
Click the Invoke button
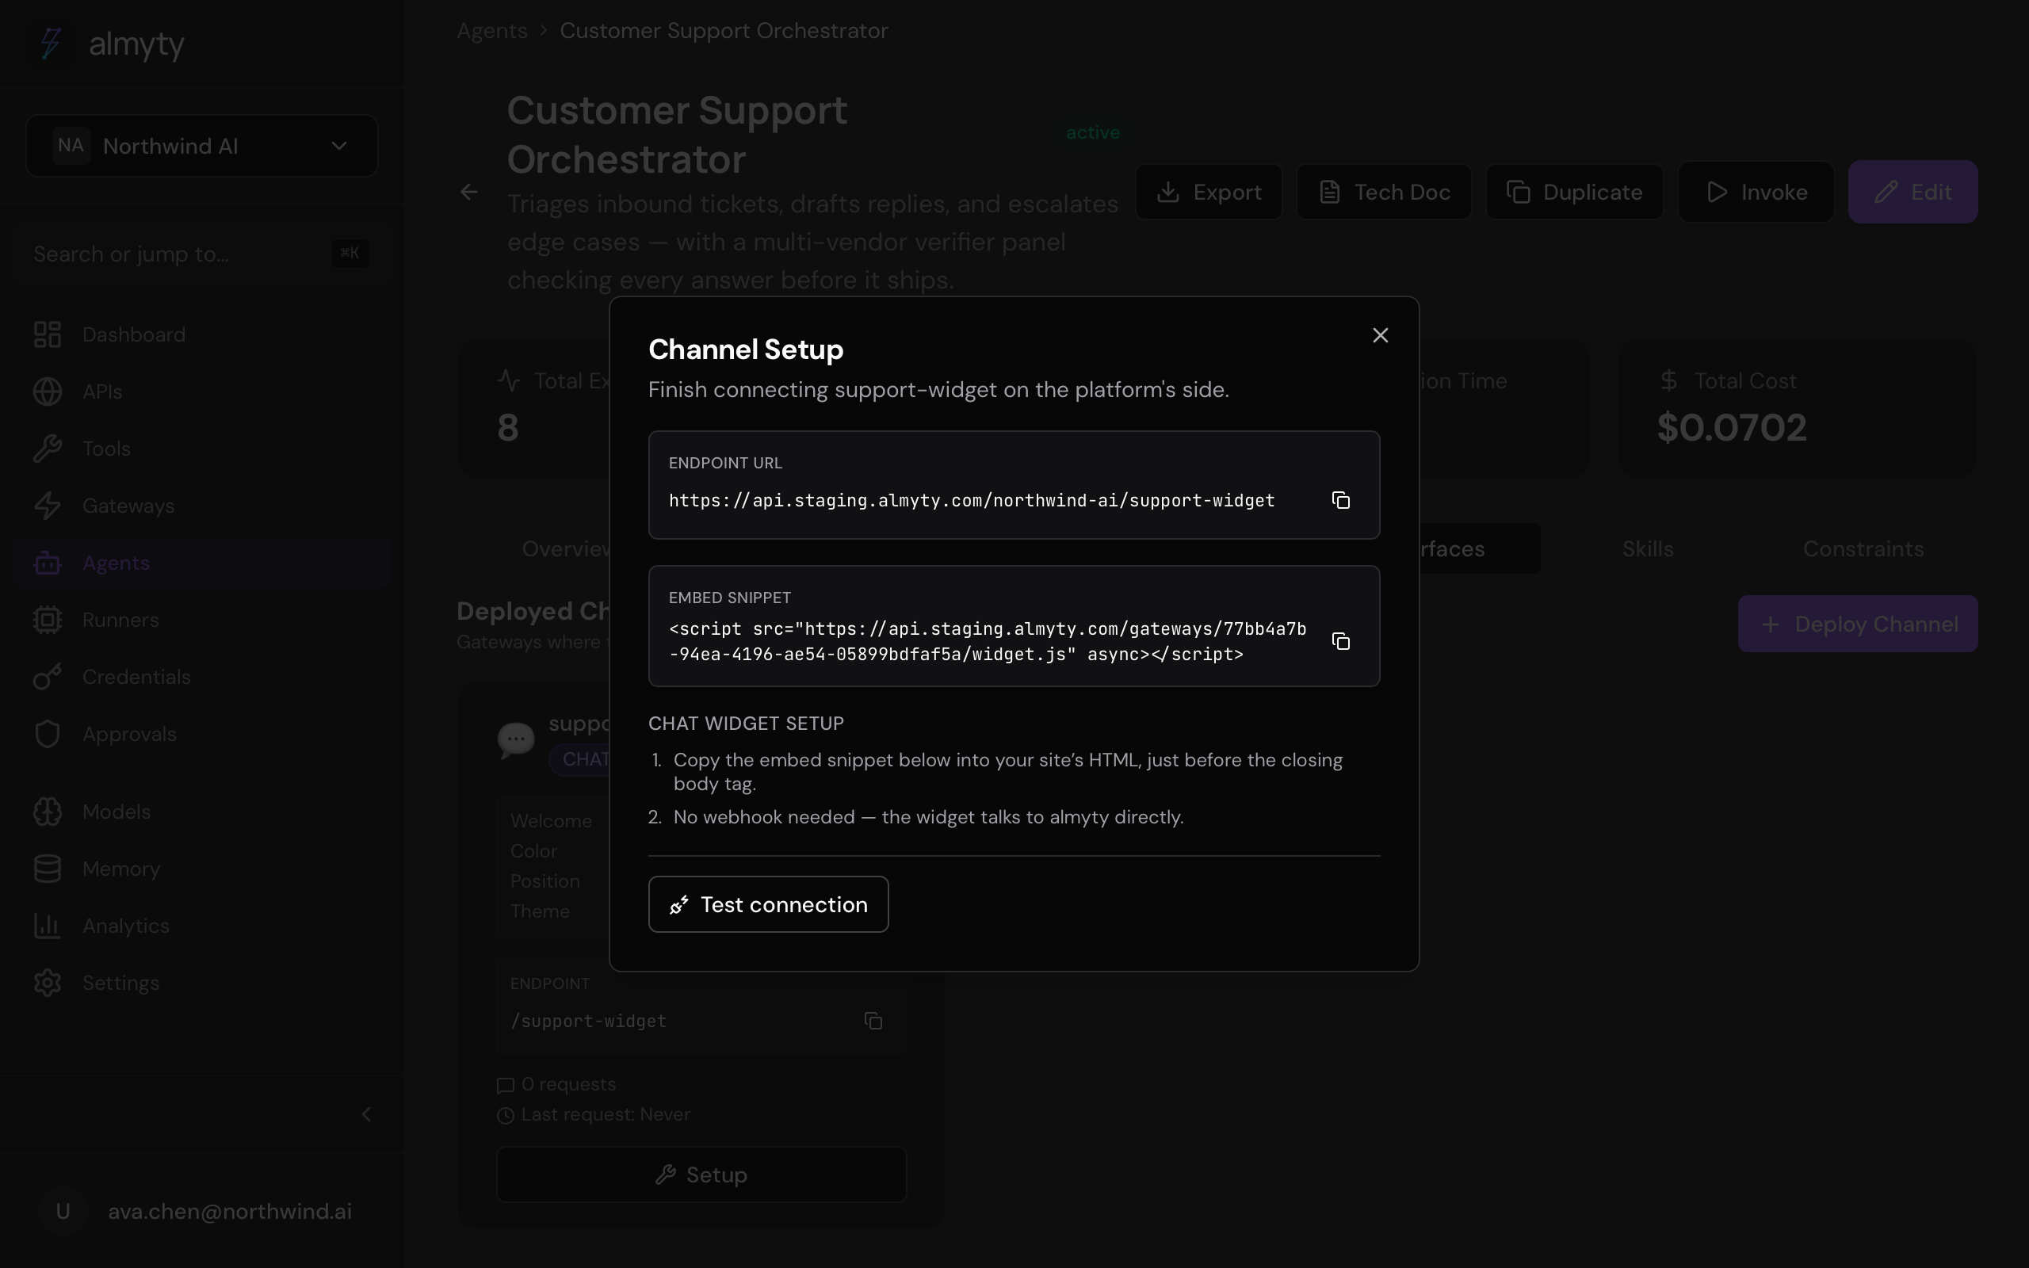[x=1756, y=192]
